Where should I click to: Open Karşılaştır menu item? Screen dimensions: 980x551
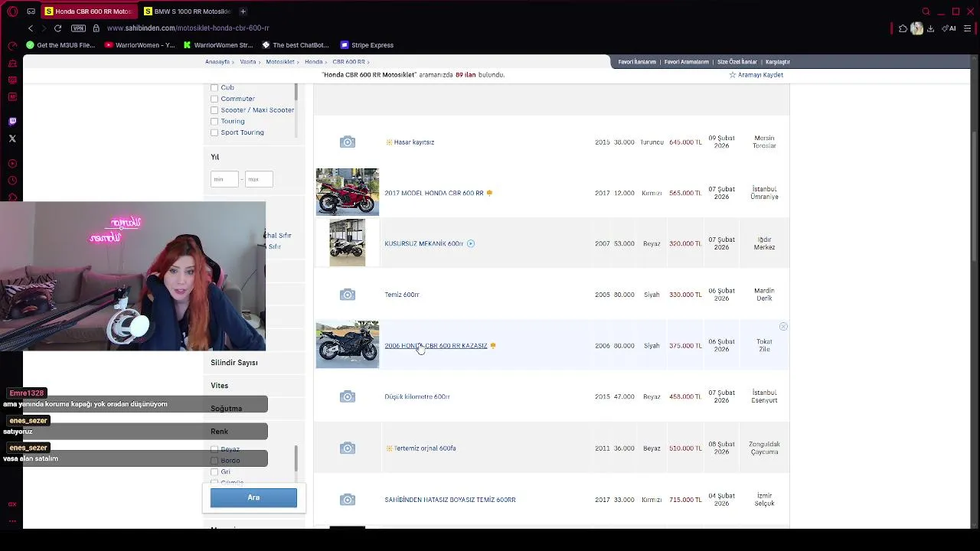click(778, 62)
